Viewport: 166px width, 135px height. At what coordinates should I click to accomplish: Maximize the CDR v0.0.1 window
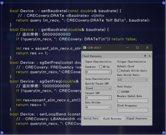point(137,48)
